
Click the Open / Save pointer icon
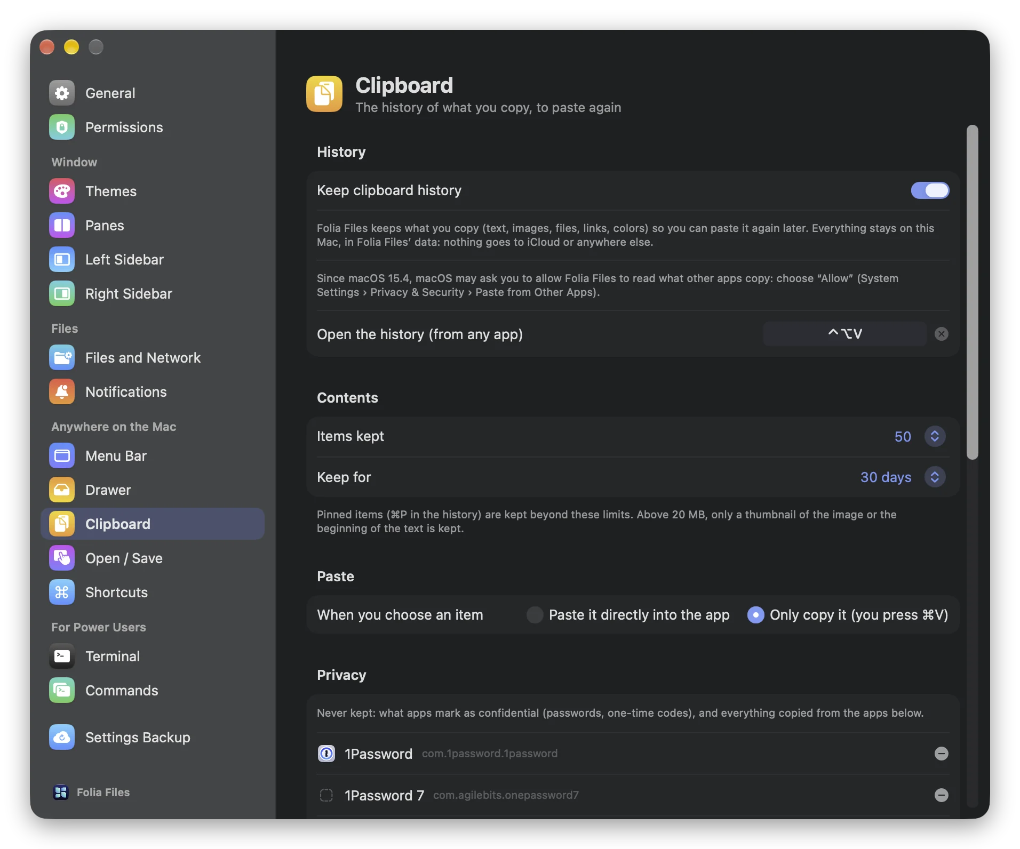click(x=62, y=558)
